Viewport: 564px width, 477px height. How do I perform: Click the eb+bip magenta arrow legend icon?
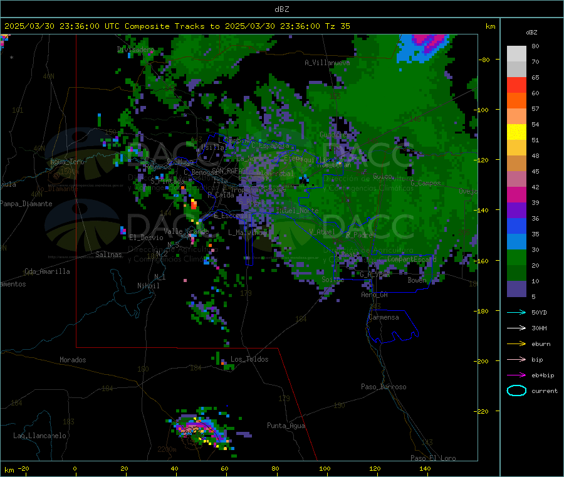tap(516, 375)
